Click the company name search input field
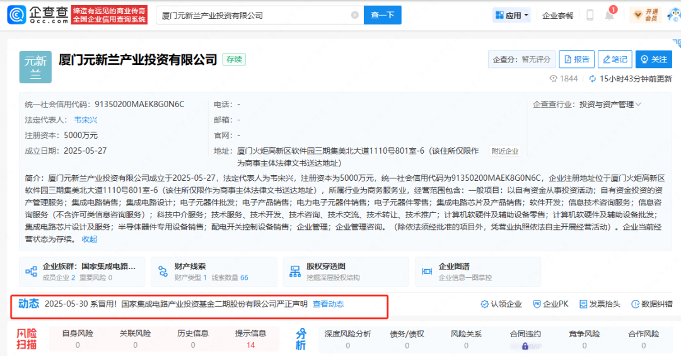Image resolution: width=681 pixels, height=356 pixels. coord(252,15)
